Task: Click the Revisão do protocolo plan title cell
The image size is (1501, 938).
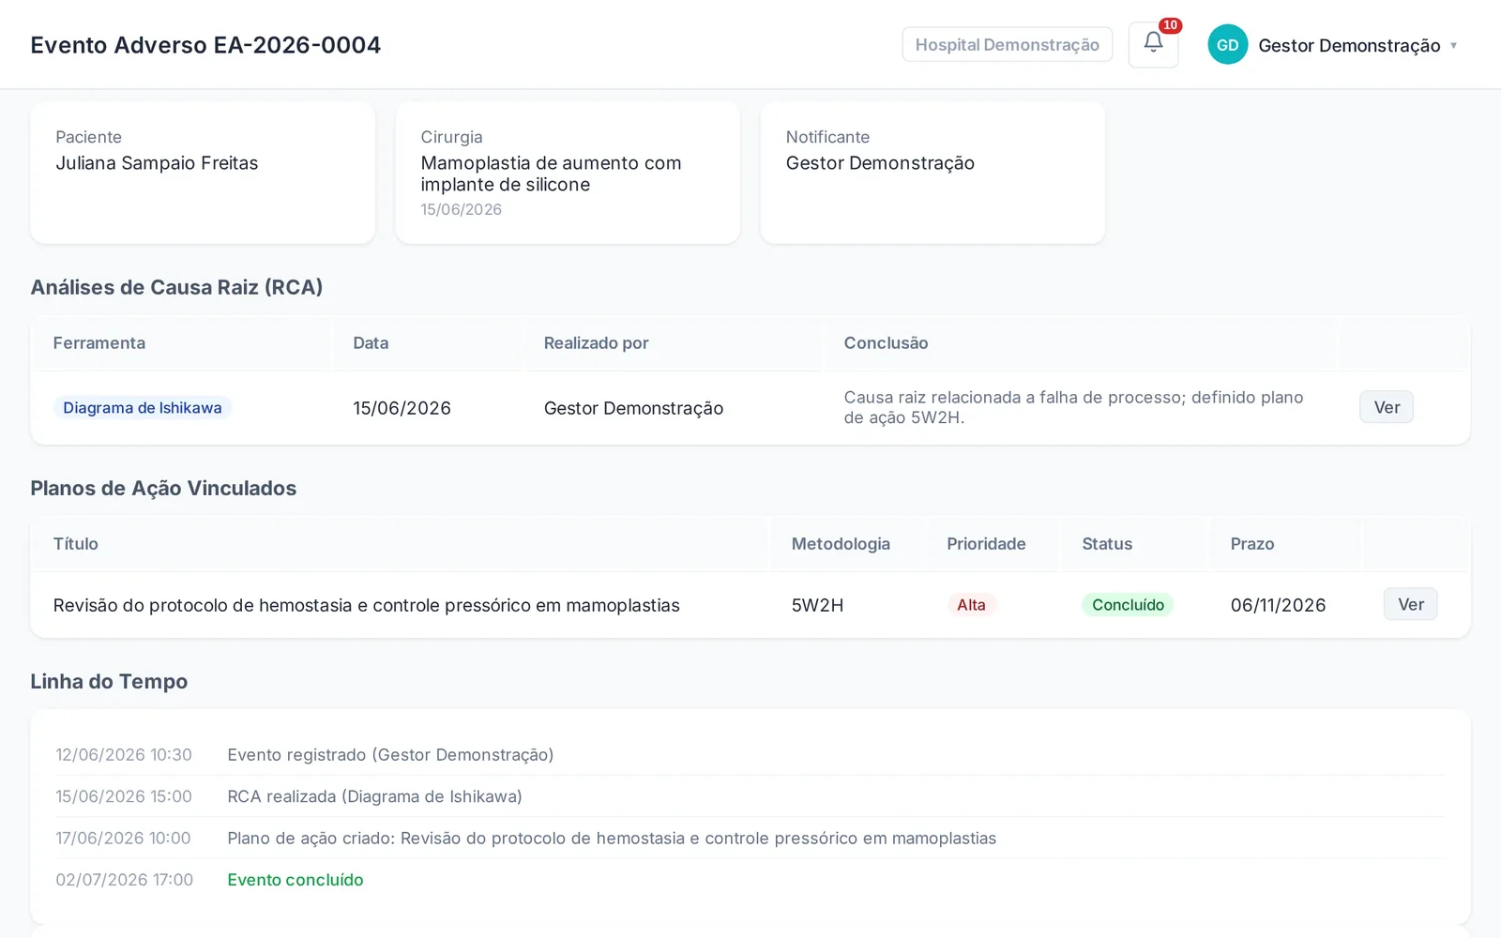Action: 367,605
